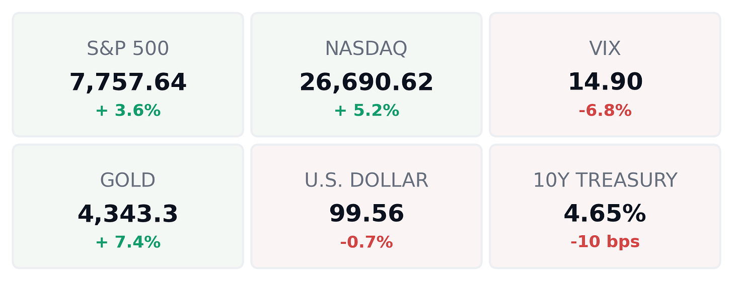The image size is (733, 281).
Task: Click the NASDAQ value 26,690.62
Action: point(366,82)
